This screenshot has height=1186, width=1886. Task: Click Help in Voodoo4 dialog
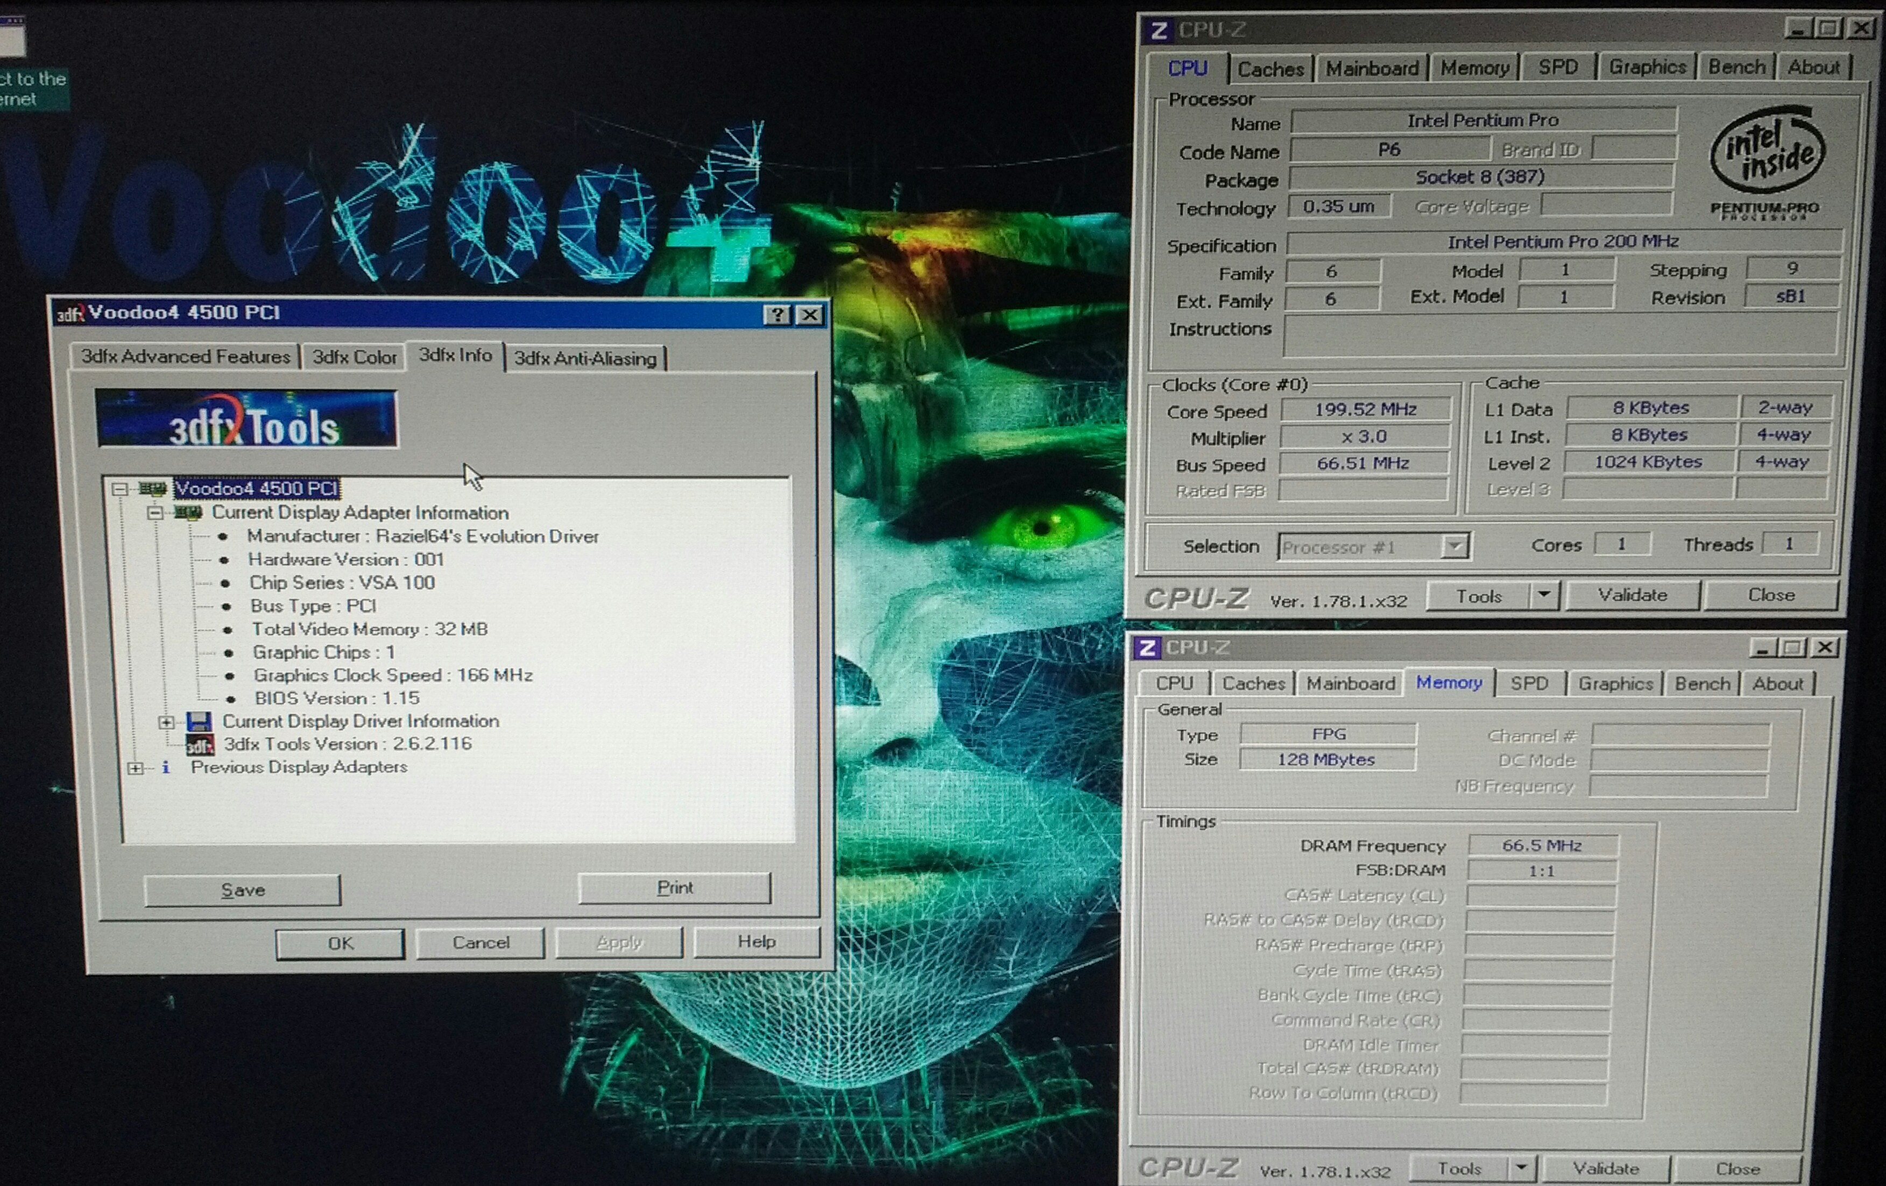757,942
